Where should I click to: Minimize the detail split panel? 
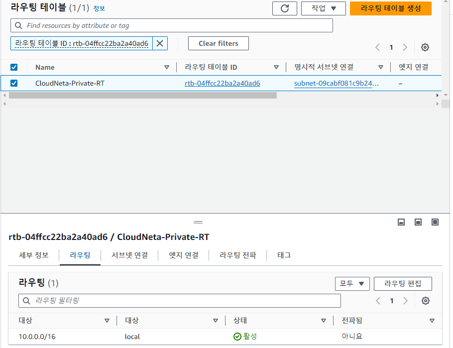[x=401, y=222]
